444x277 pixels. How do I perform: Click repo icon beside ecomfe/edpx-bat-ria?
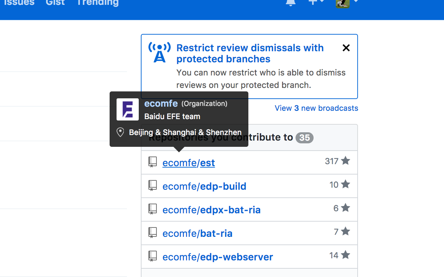click(153, 209)
